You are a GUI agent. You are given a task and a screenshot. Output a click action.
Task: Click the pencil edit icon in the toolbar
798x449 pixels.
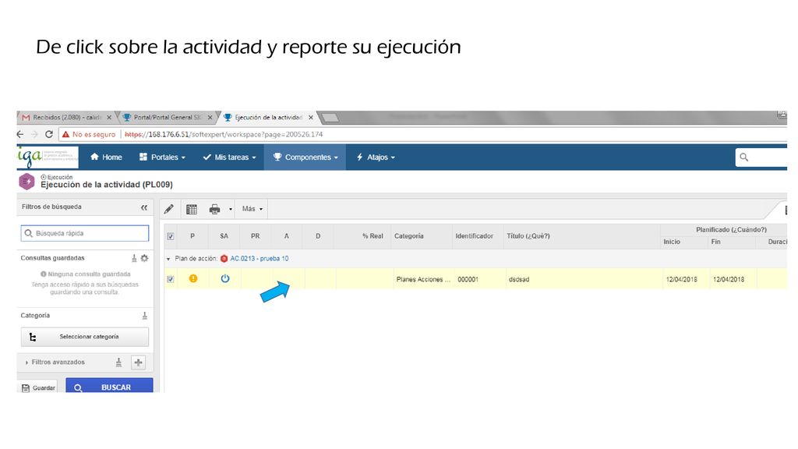click(169, 209)
